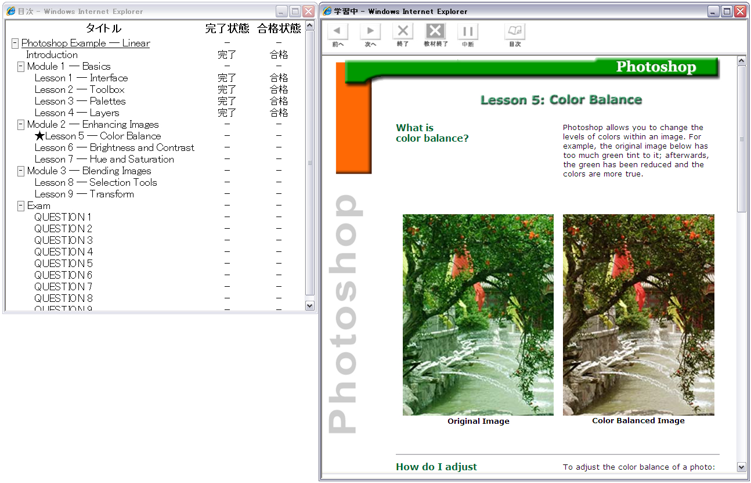Click the table of contents scroll up arrow
The height and width of the screenshot is (483, 751).
(x=309, y=26)
